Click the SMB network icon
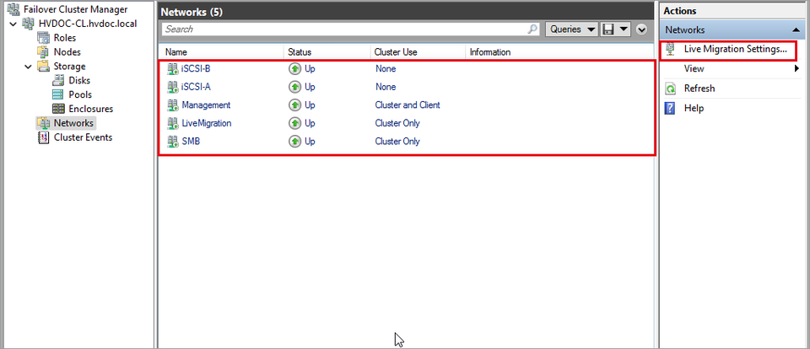The image size is (810, 349). (x=172, y=141)
